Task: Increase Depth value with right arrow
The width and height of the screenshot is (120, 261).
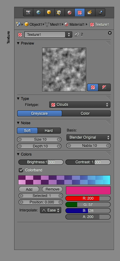Action: click(x=59, y=146)
